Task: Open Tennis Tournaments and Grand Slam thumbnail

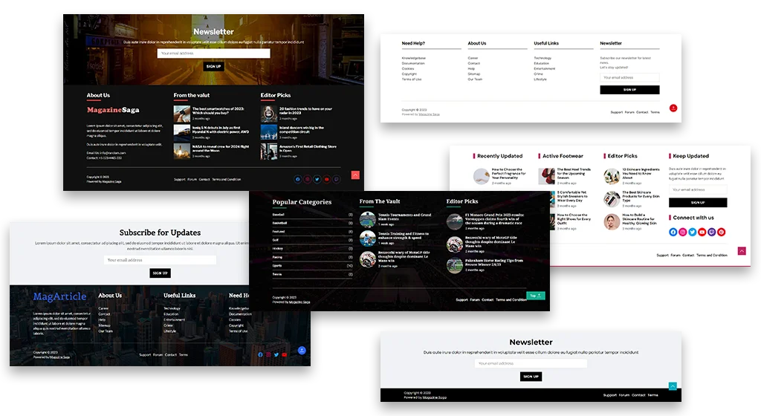Action: (367, 220)
